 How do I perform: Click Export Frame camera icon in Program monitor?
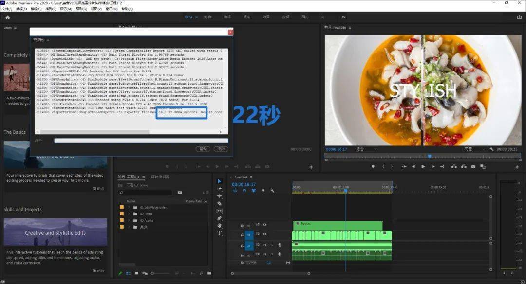coord(473,166)
